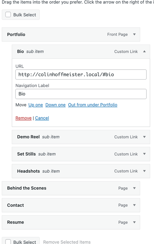Expand the Portfolio menu item arrow
The image size is (154, 244).
click(135, 34)
